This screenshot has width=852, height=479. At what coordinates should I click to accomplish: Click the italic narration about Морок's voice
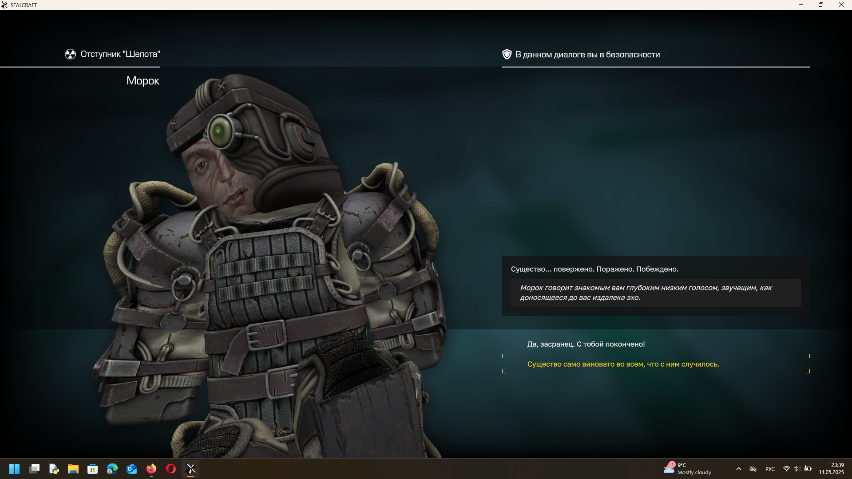tap(655, 293)
